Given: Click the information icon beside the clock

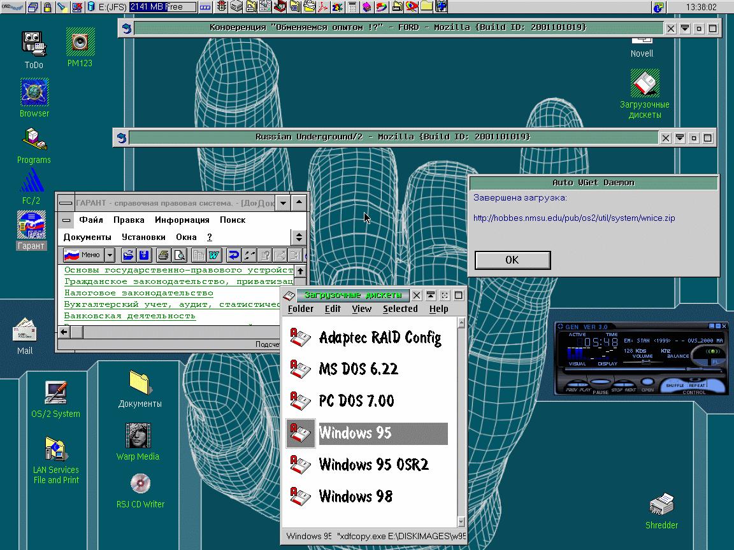Looking at the screenshot, I should coord(658,7).
